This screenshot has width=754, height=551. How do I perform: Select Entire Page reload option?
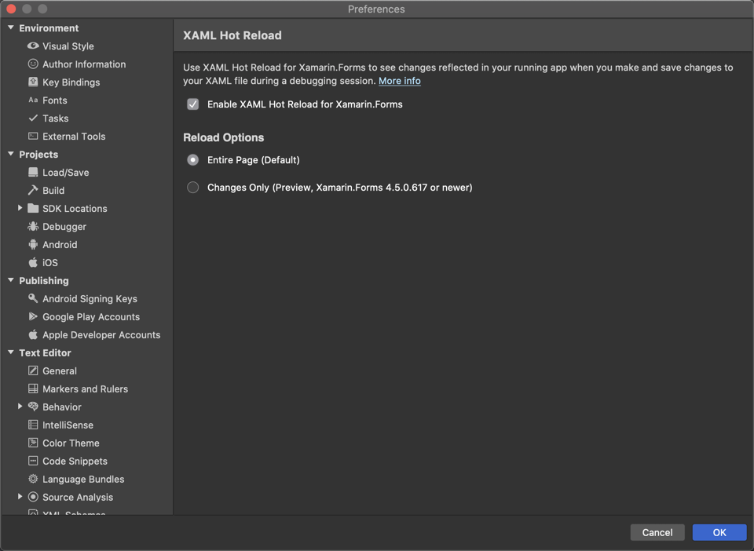[192, 159]
